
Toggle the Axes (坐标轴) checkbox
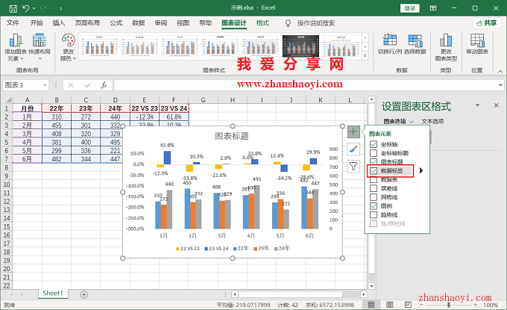tap(374, 144)
